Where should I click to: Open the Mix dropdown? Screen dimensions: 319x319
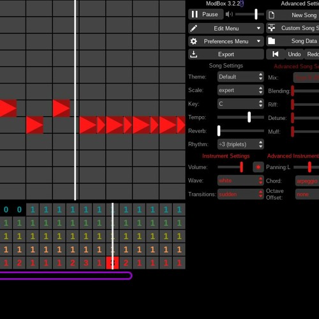click(306, 78)
